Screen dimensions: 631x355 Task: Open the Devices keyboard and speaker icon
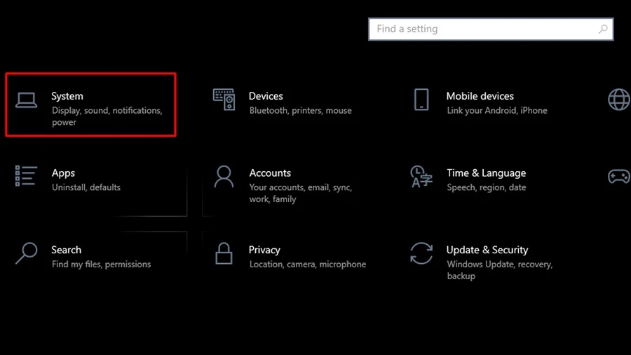click(224, 100)
